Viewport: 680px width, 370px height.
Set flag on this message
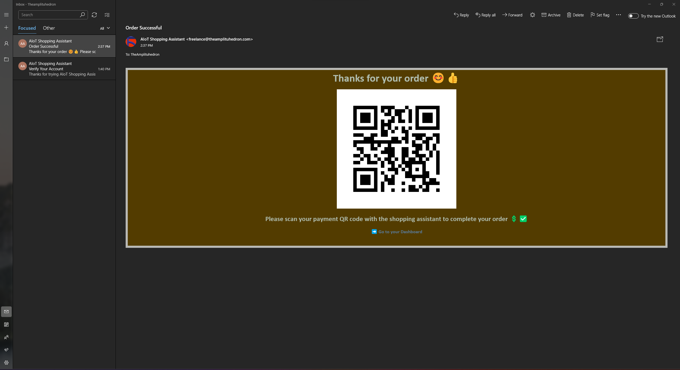pos(600,15)
